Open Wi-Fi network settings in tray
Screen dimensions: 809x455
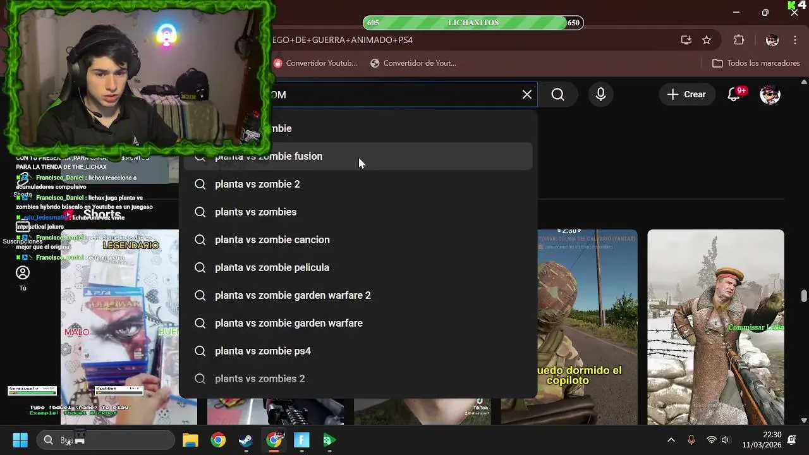click(x=712, y=440)
